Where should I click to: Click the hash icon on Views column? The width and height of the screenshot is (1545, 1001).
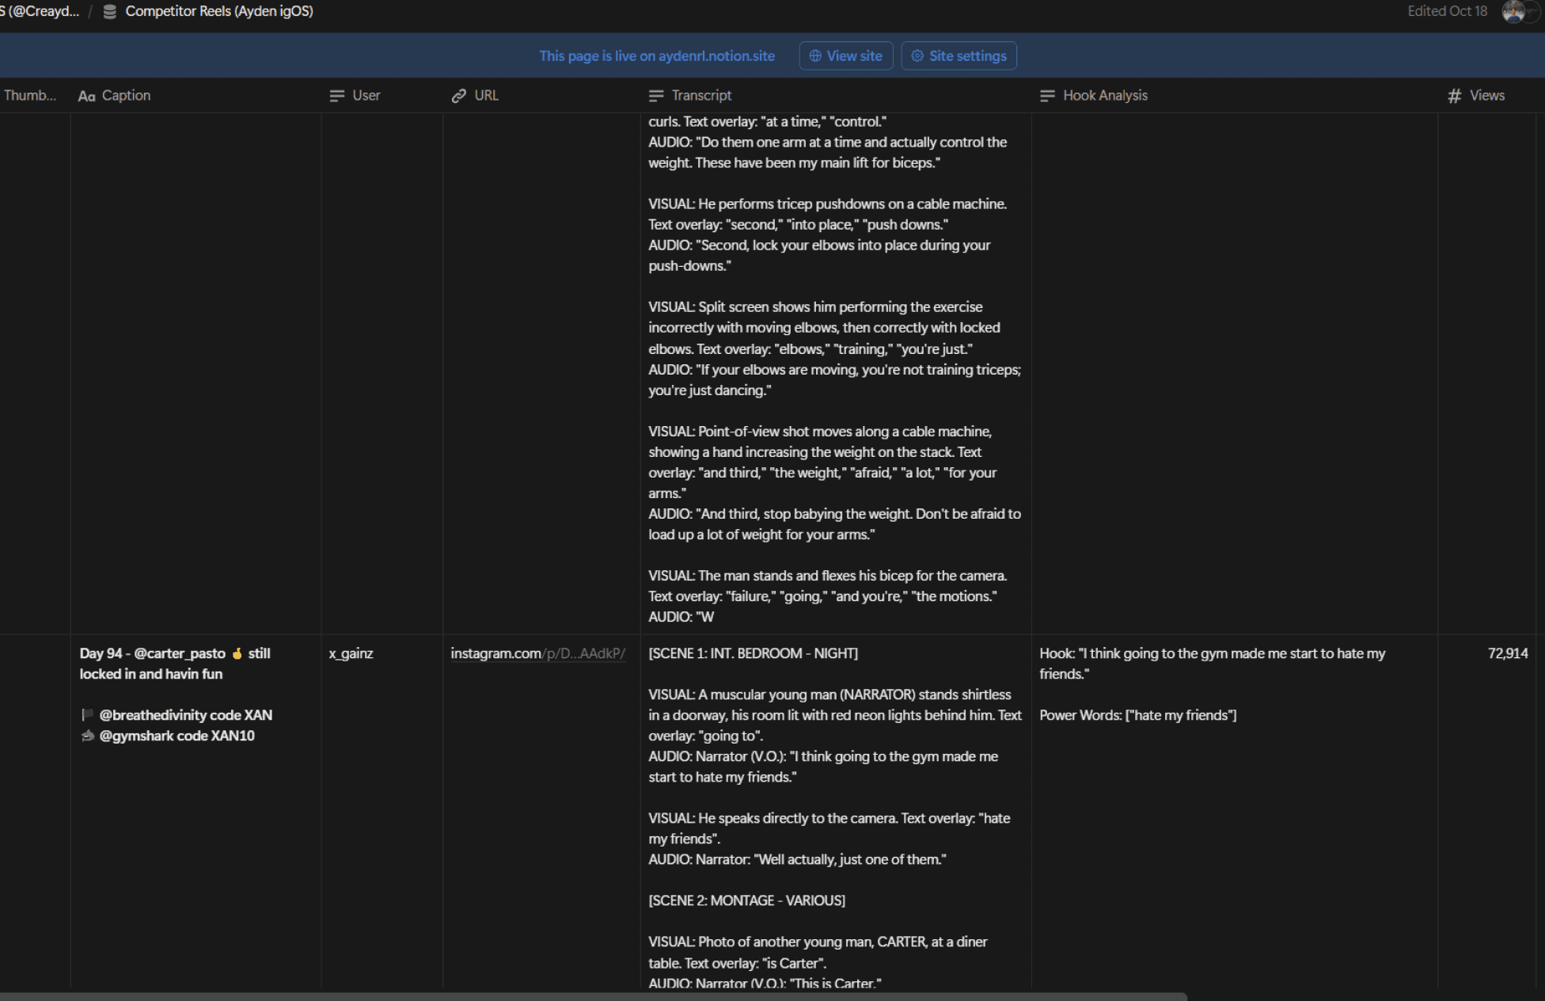pyautogui.click(x=1454, y=96)
